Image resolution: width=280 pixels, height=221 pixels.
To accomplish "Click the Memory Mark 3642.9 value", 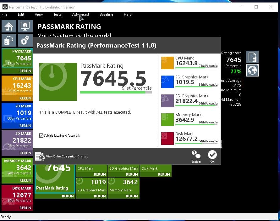I will (x=185, y=120).
